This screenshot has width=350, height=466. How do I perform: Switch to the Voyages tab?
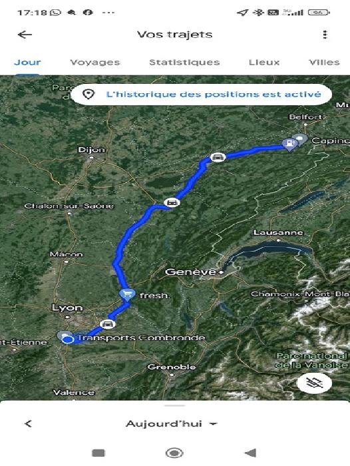pyautogui.click(x=95, y=63)
